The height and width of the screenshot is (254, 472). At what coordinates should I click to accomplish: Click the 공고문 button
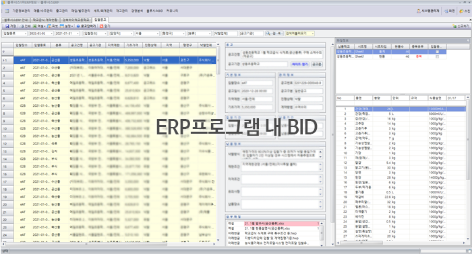317,65
